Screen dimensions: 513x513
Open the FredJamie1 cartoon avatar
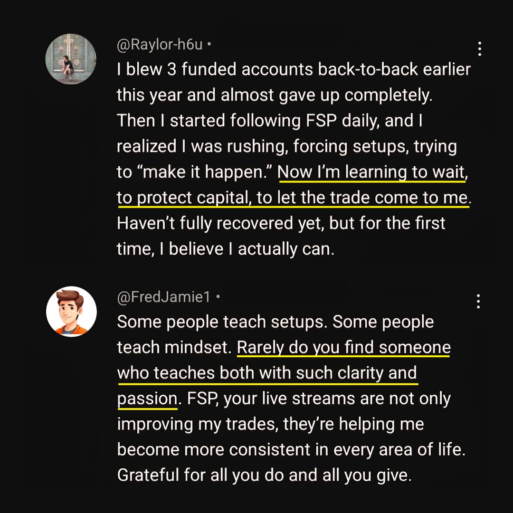(71, 312)
